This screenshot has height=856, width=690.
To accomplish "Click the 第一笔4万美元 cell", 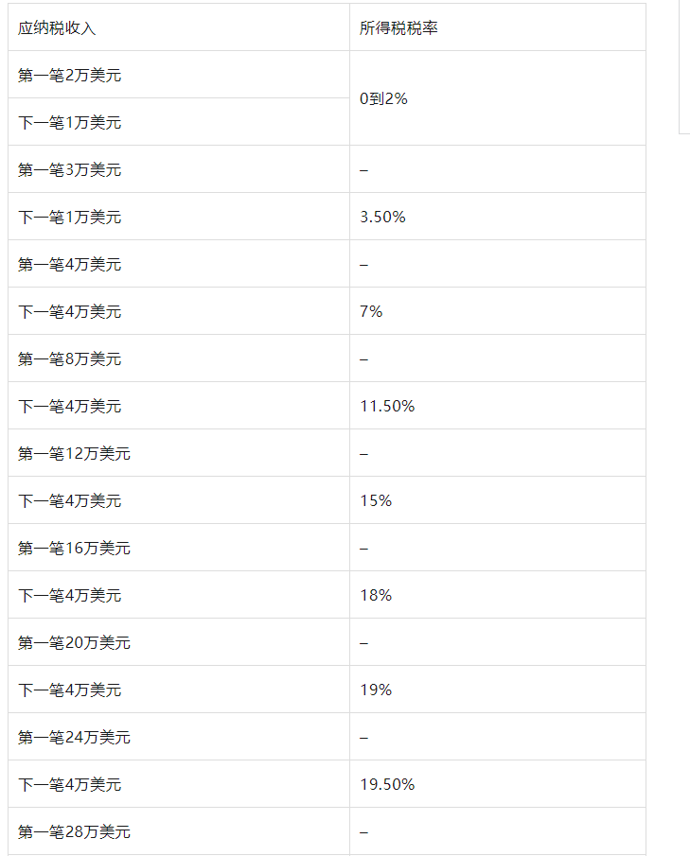I will 179,264.
